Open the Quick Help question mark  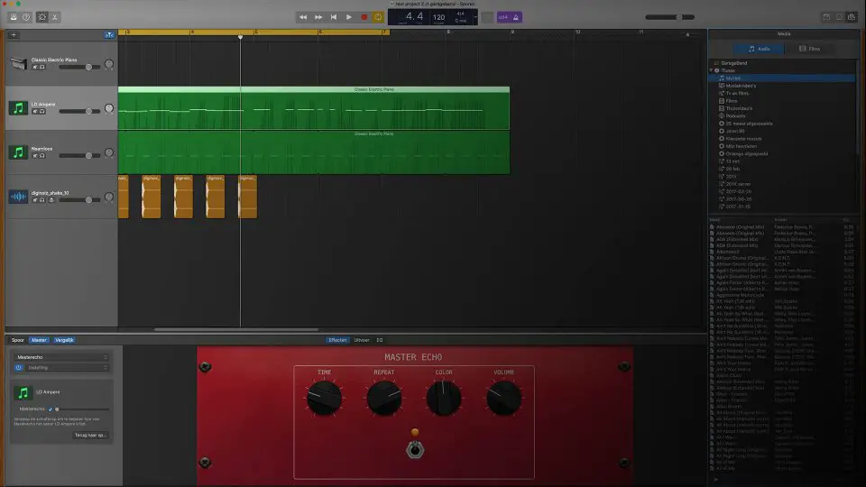pyautogui.click(x=26, y=17)
